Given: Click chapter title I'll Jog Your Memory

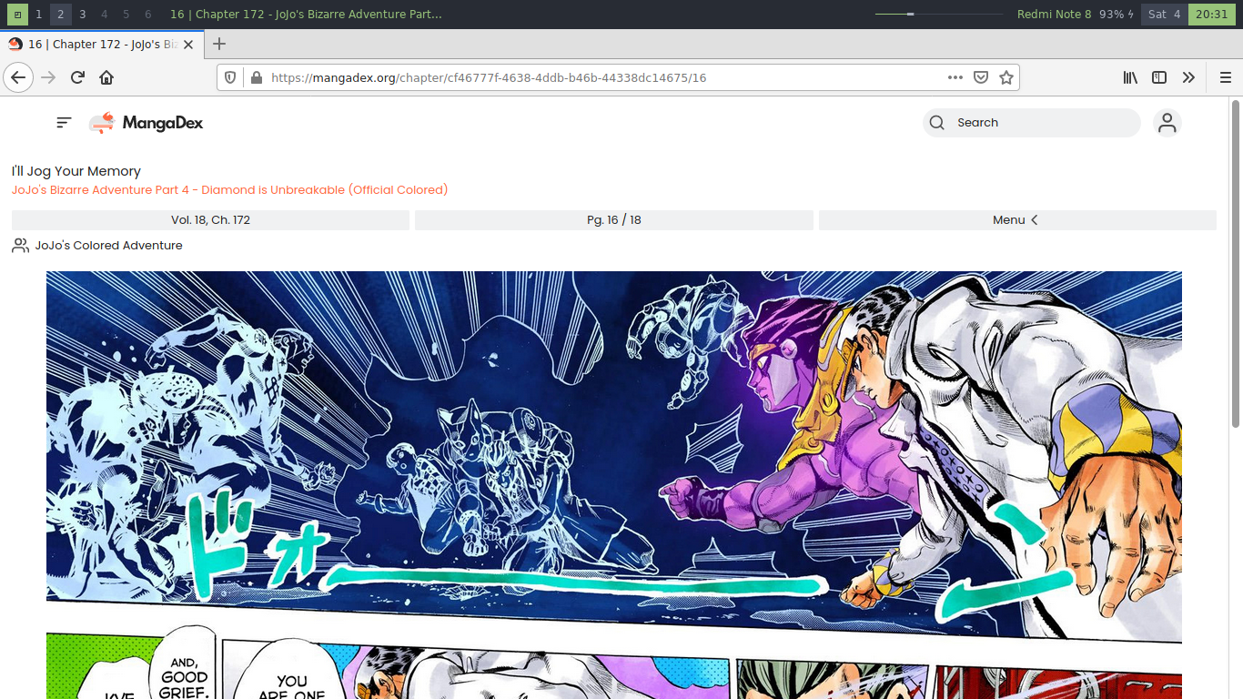Looking at the screenshot, I should click(76, 171).
